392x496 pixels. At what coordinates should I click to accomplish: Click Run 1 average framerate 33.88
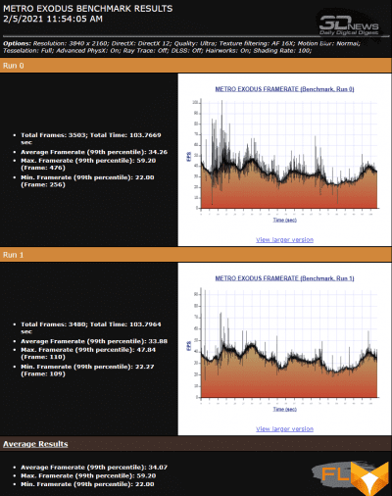[94, 341]
